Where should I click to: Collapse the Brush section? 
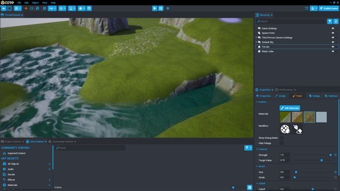[x=257, y=166]
